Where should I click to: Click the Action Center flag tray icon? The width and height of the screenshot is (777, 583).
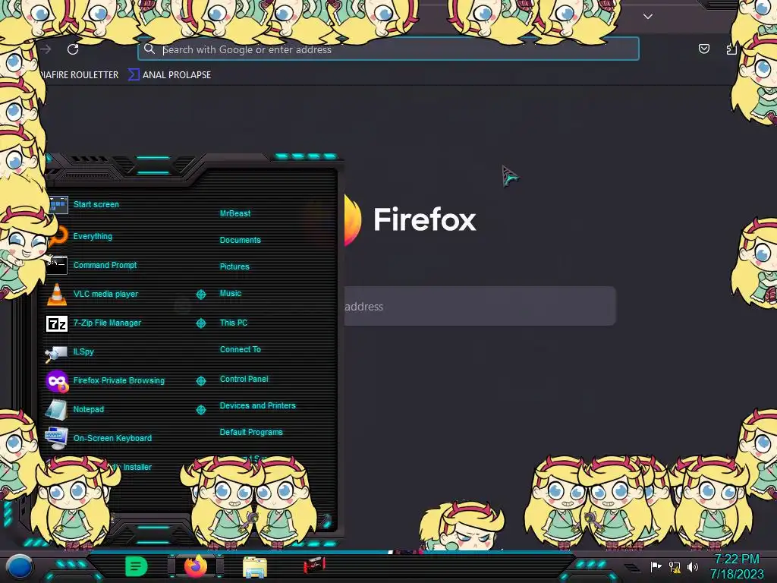(656, 566)
